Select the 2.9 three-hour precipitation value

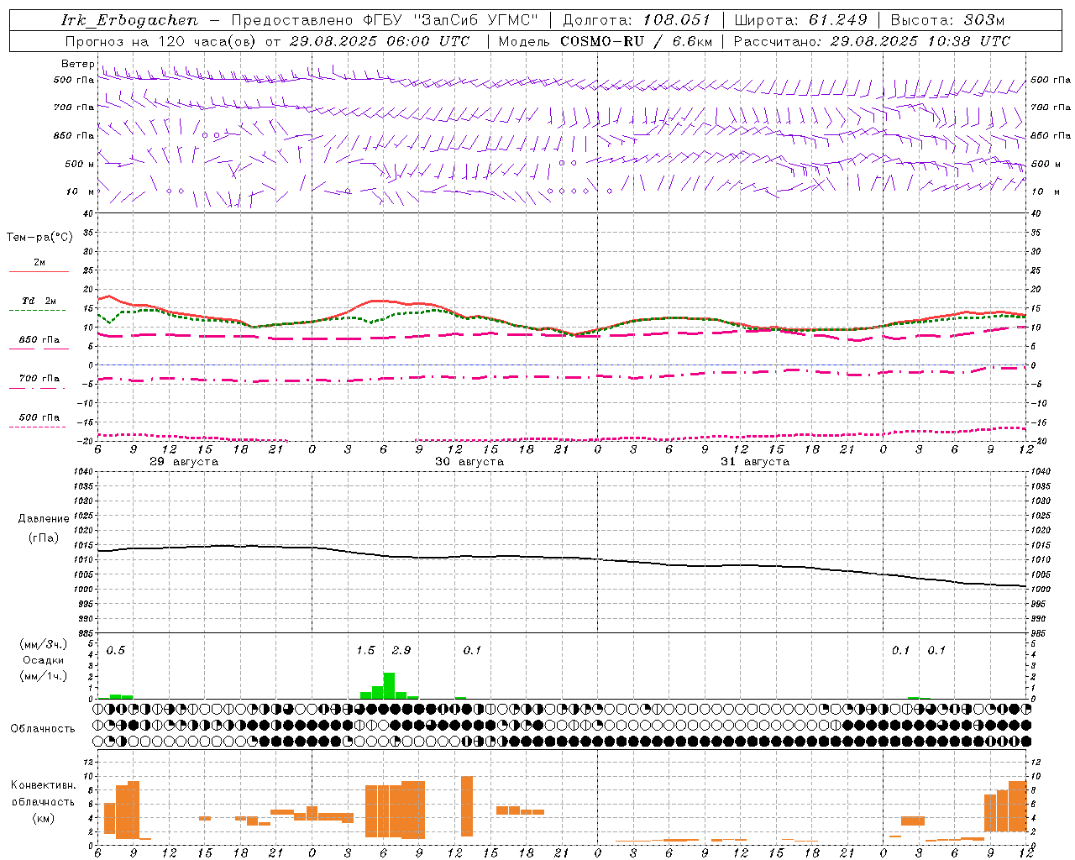[x=401, y=651]
